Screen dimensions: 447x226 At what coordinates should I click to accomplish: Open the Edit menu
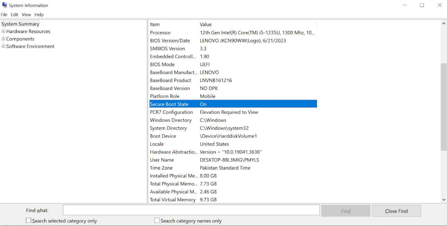[14, 15]
